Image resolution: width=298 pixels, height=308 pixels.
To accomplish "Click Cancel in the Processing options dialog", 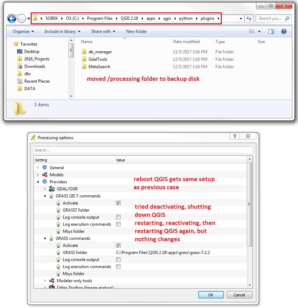I will (239, 295).
